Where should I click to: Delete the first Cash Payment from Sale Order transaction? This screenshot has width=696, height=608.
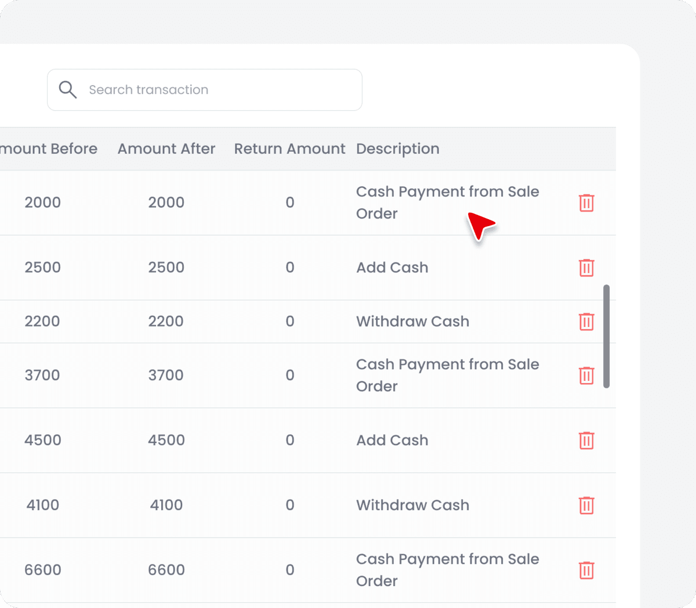pos(586,203)
